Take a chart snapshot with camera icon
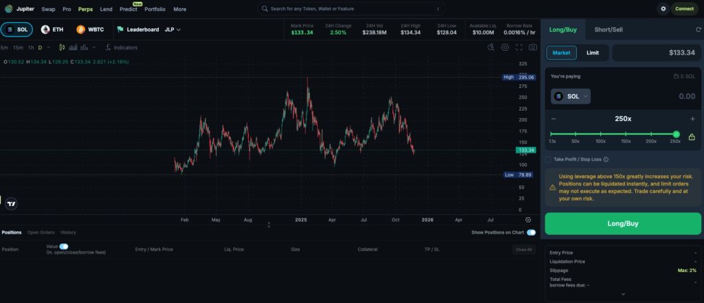The height and width of the screenshot is (303, 704). click(x=533, y=47)
